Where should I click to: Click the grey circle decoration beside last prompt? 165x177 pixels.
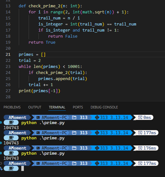coord(1,163)
